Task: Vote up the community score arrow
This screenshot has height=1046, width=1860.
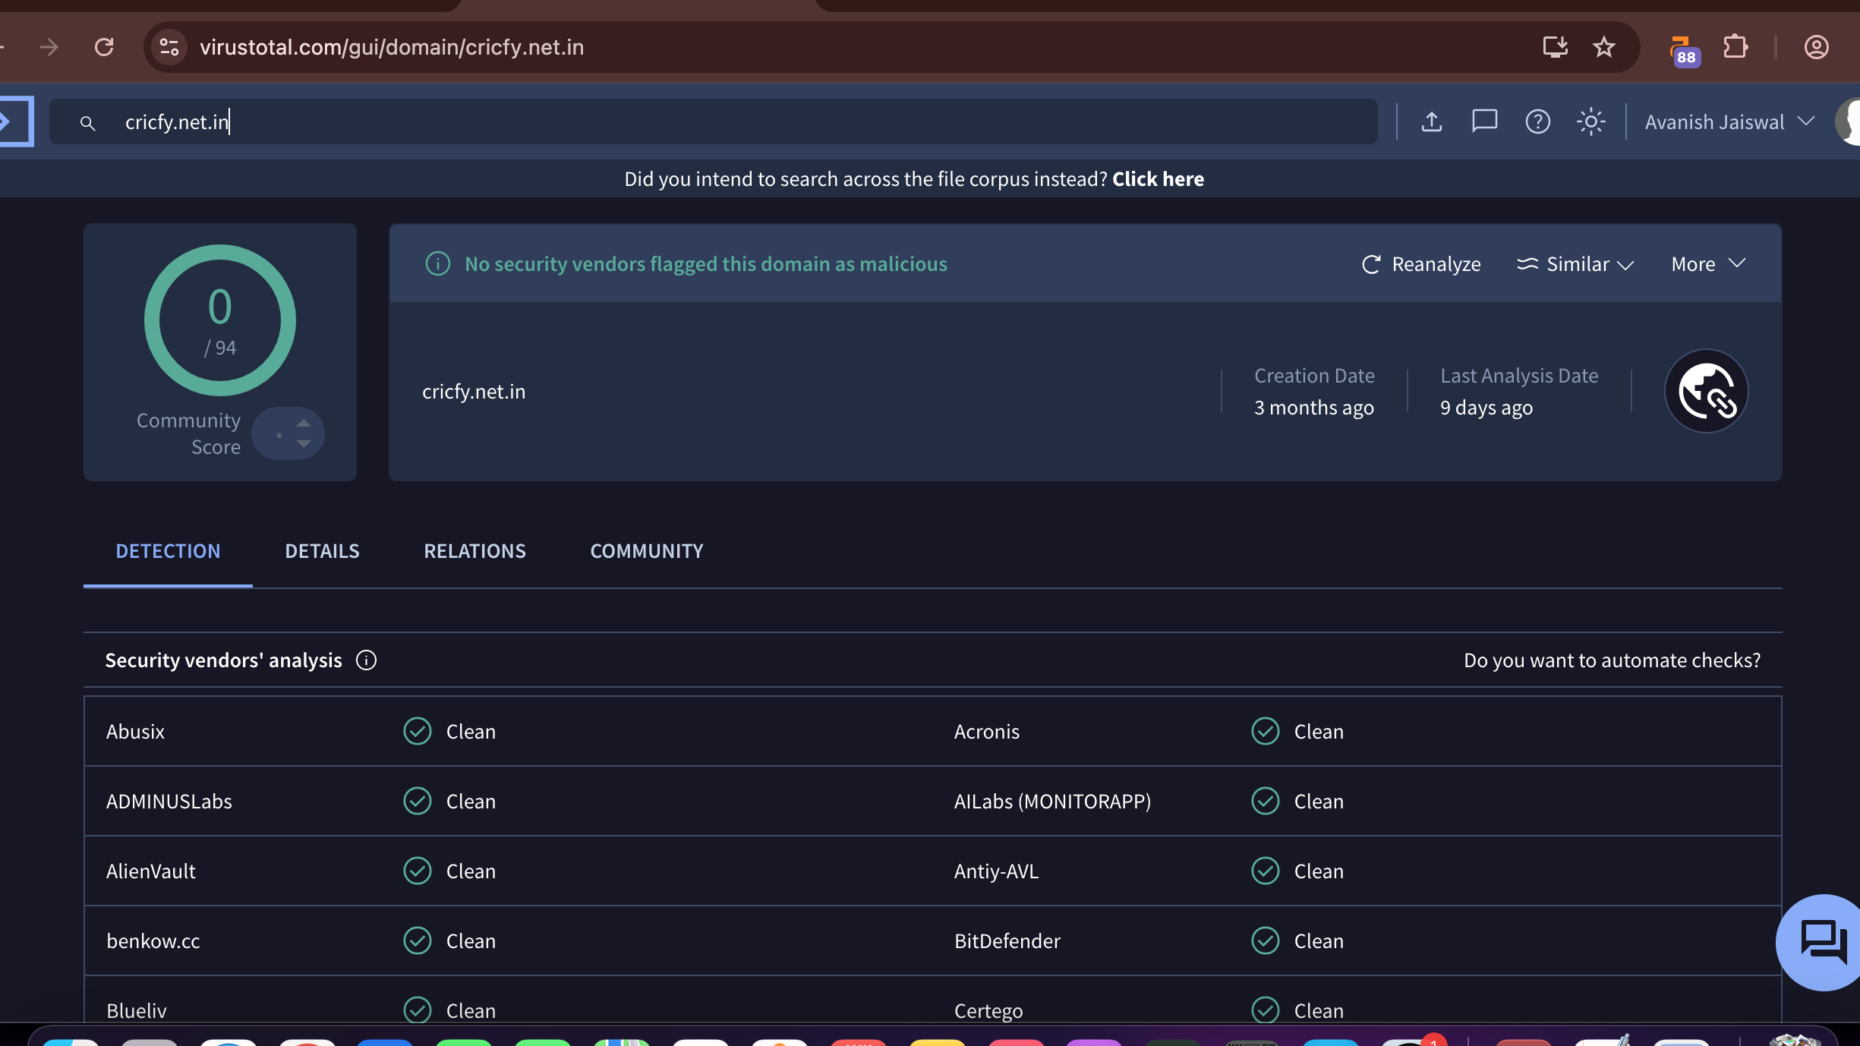Action: 304,423
